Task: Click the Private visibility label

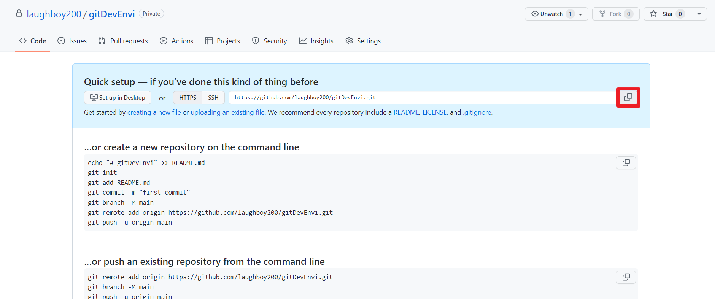Action: coord(151,14)
